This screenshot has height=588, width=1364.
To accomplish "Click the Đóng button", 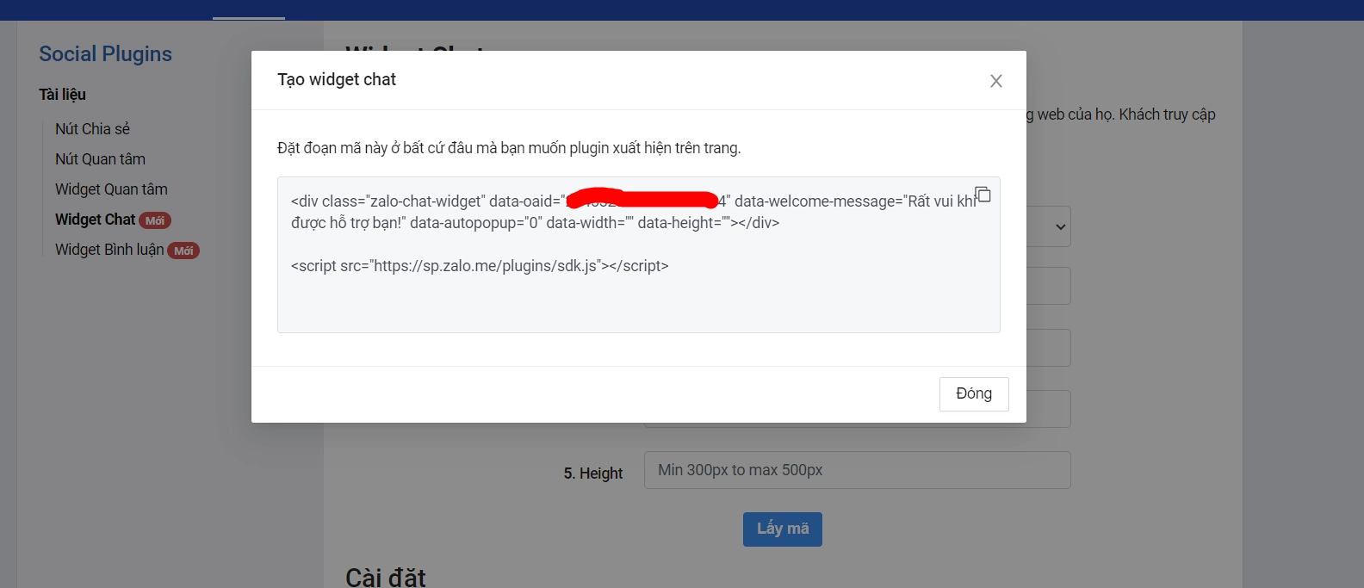I will tap(974, 394).
